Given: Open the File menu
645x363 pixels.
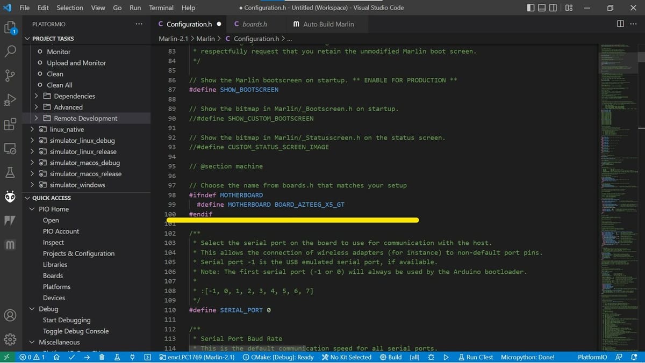Looking at the screenshot, I should pos(25,8).
